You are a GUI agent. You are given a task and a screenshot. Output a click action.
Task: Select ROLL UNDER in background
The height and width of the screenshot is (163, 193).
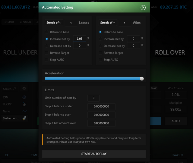(20, 52)
